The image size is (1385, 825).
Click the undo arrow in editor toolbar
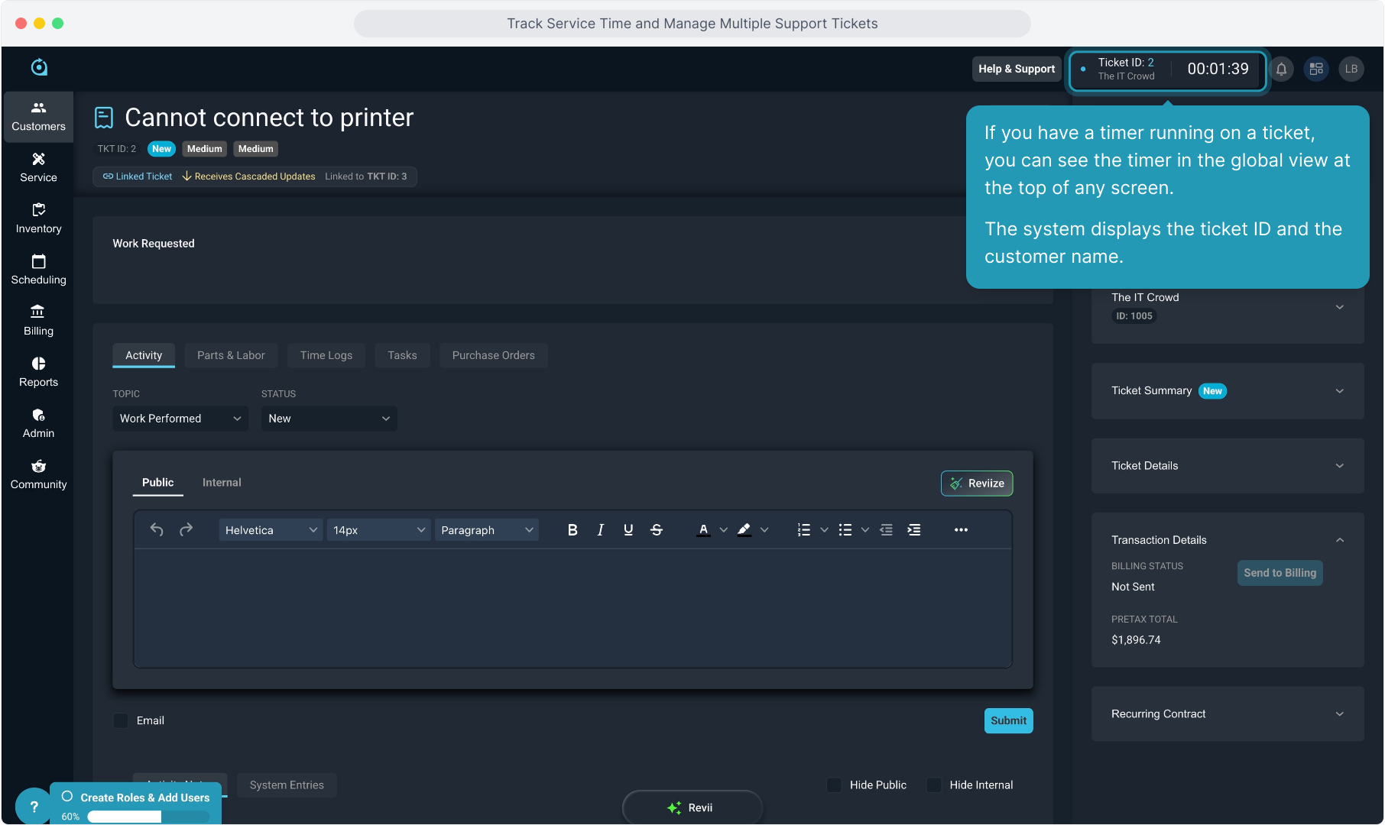coord(157,530)
